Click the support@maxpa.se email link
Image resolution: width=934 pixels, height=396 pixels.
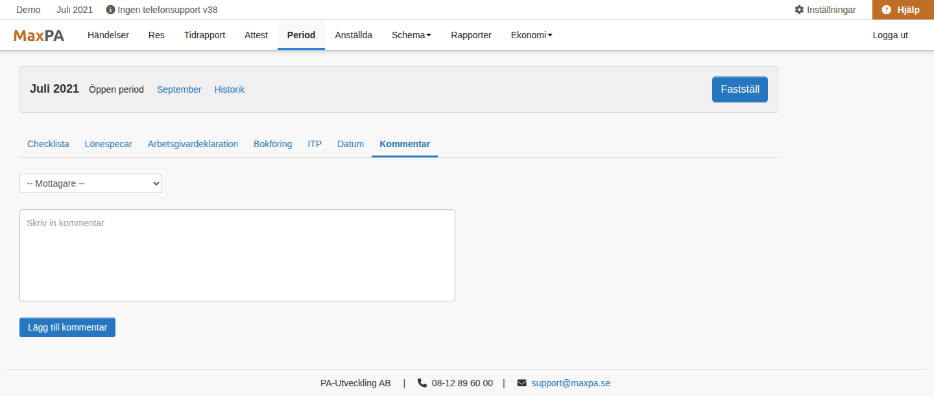tap(571, 383)
